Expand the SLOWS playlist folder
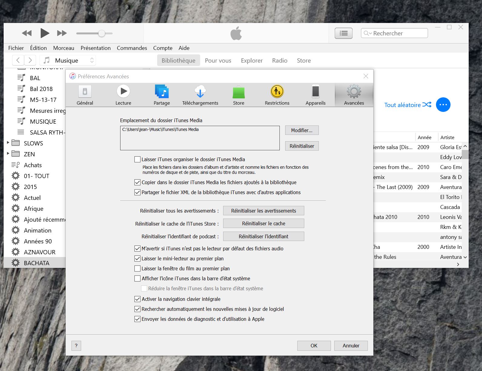This screenshot has height=371, width=482. pos(8,143)
